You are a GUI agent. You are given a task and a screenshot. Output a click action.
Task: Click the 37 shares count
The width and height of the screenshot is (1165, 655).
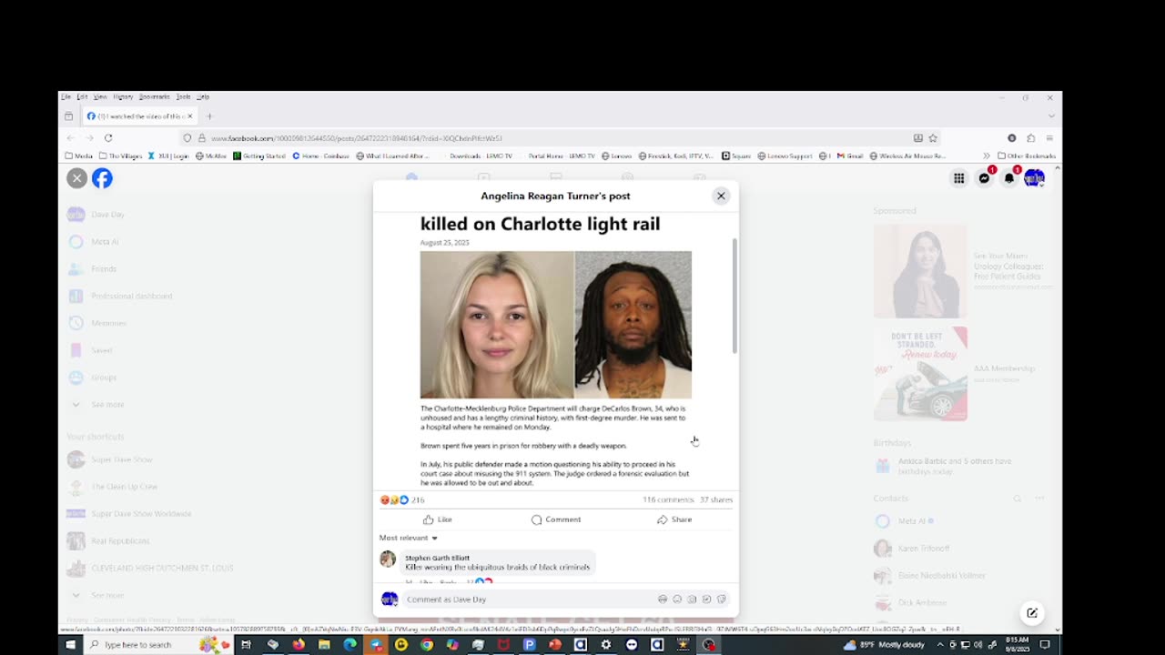[716, 499]
